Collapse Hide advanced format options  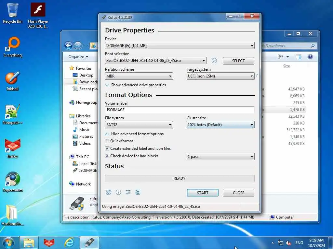[134, 134]
